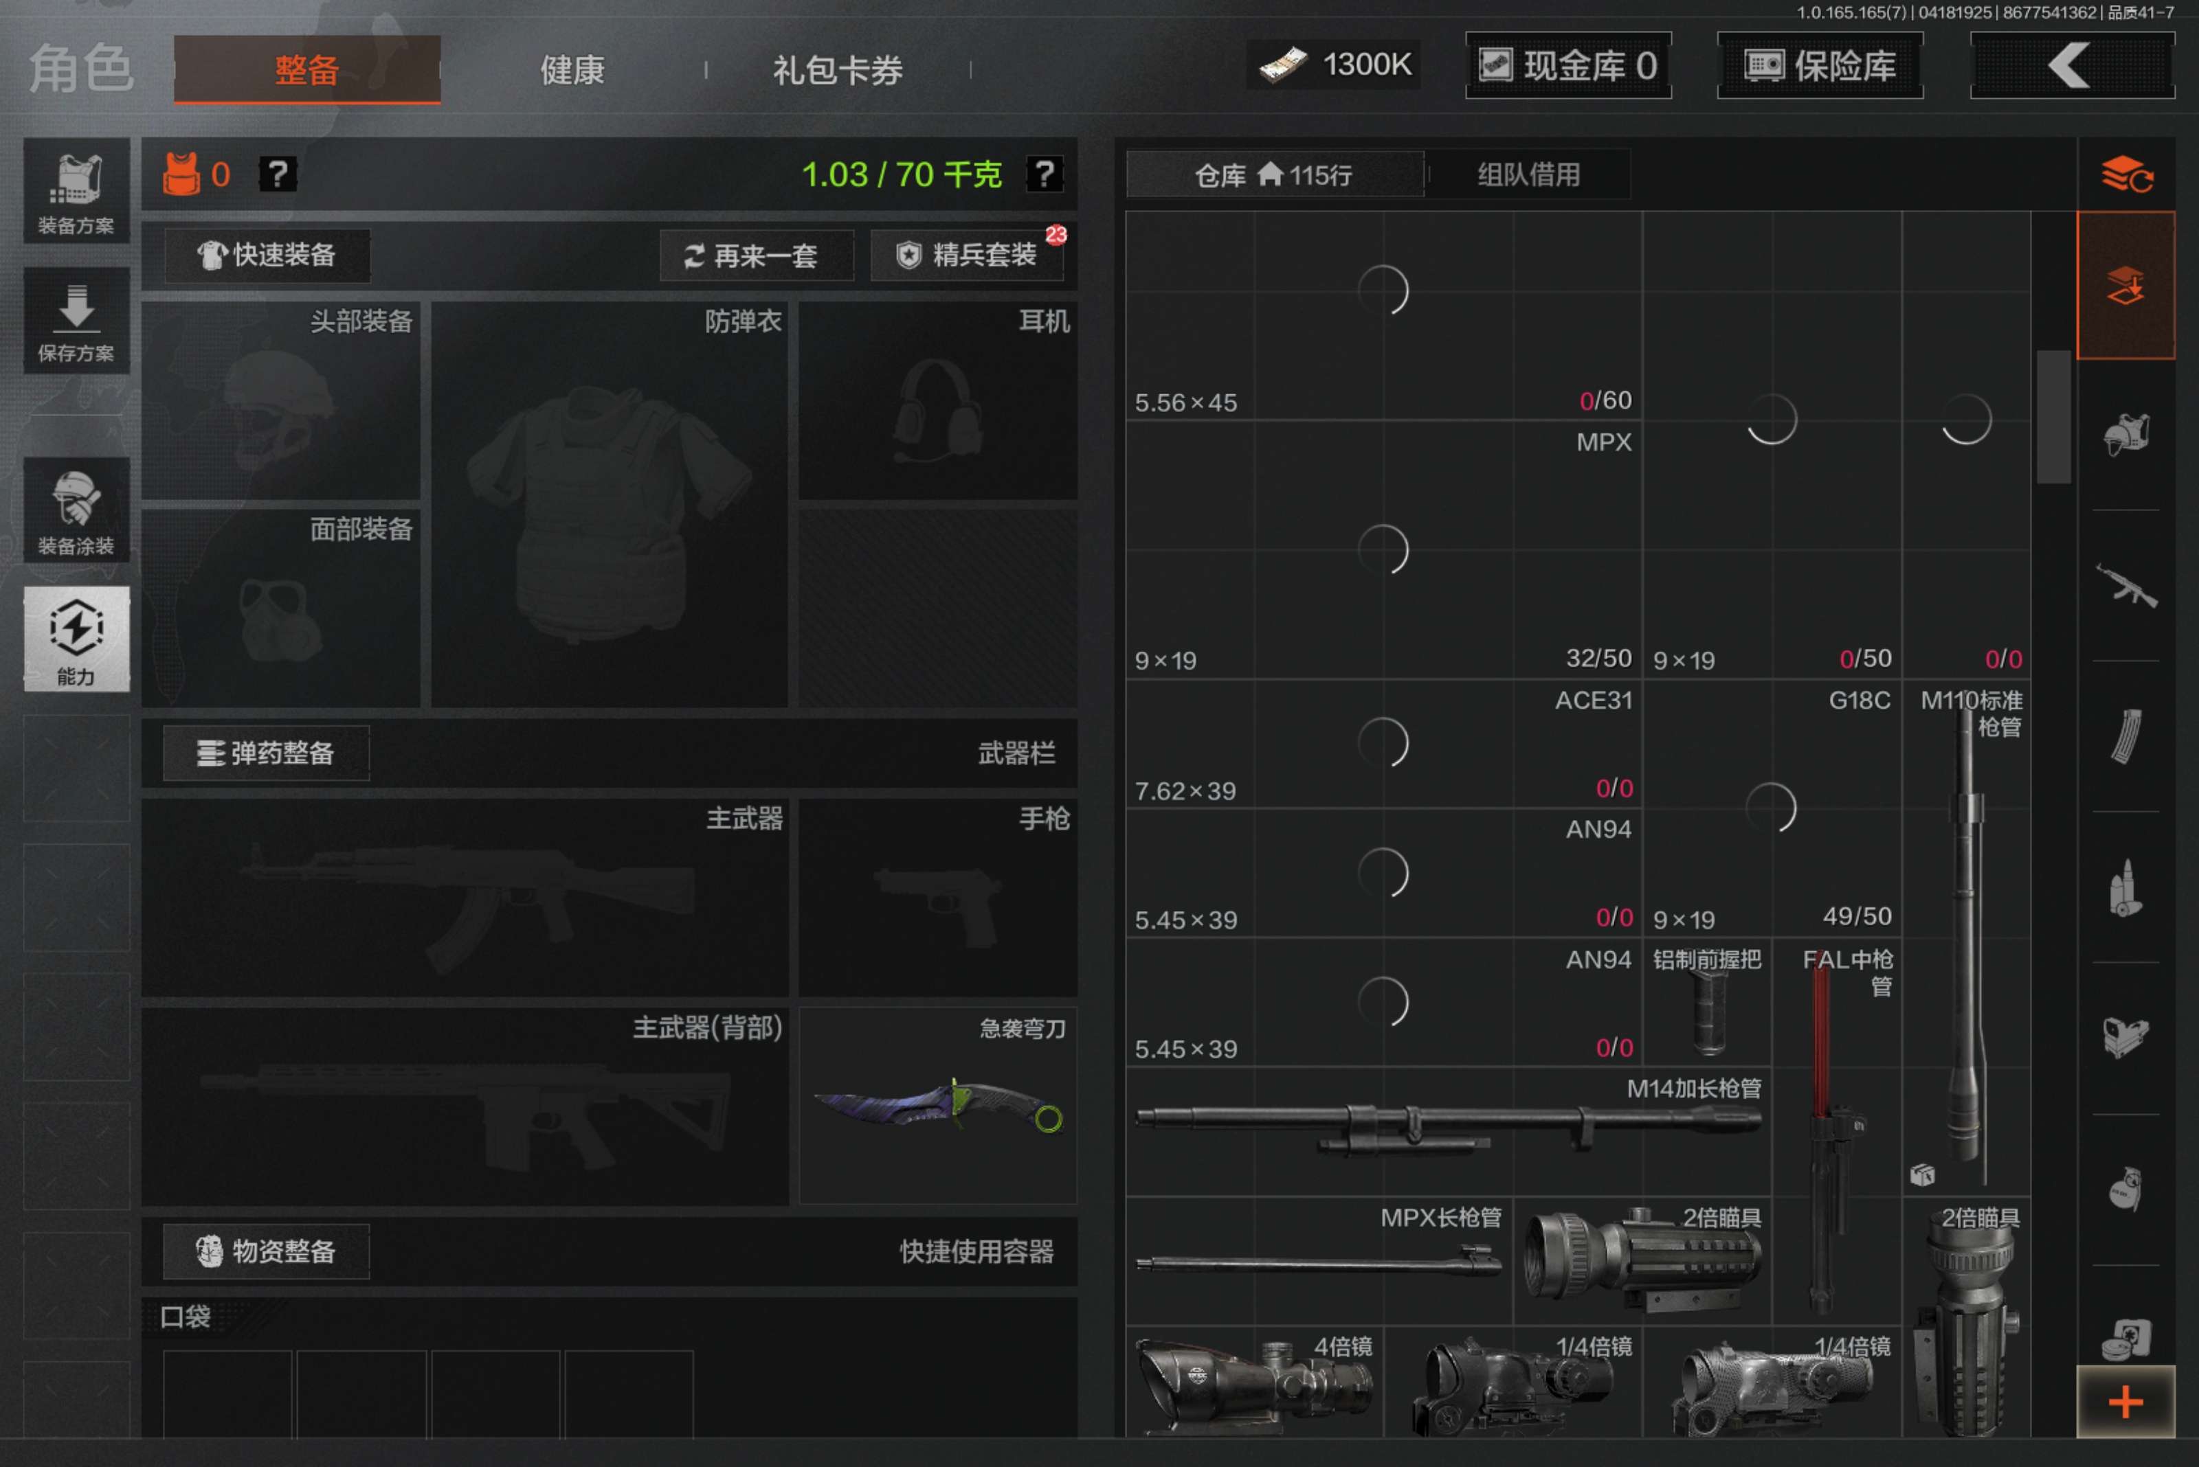The height and width of the screenshot is (1467, 2199).
Task: Open 快速装备 quick equip options
Action: (267, 255)
